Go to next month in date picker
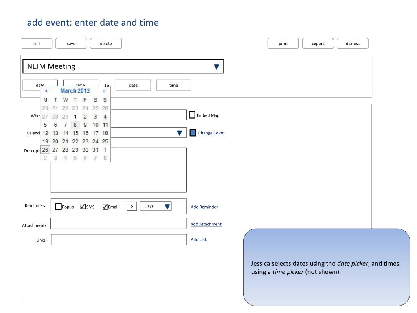Viewport: 417px width, 313px height. 104,91
